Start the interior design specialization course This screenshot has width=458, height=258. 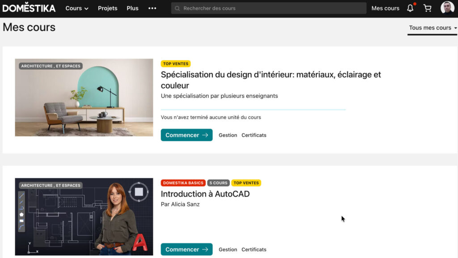tap(187, 135)
